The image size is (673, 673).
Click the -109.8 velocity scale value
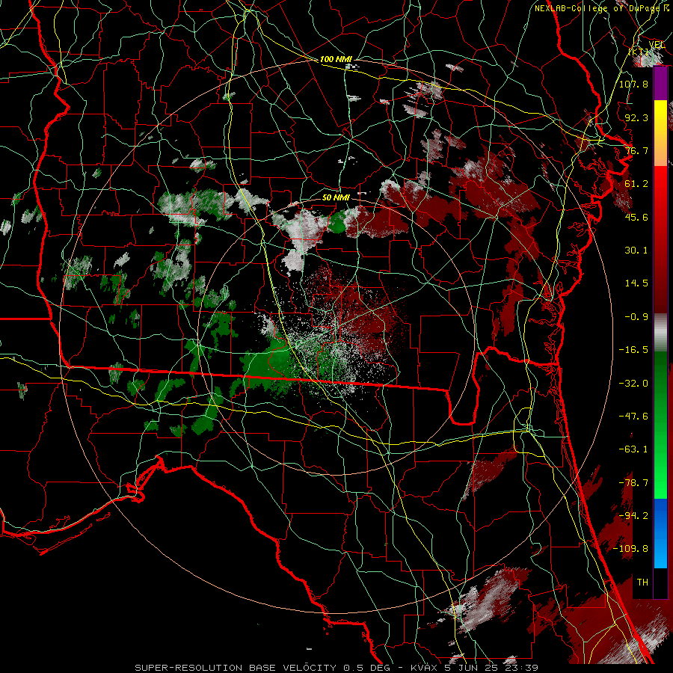click(x=630, y=549)
